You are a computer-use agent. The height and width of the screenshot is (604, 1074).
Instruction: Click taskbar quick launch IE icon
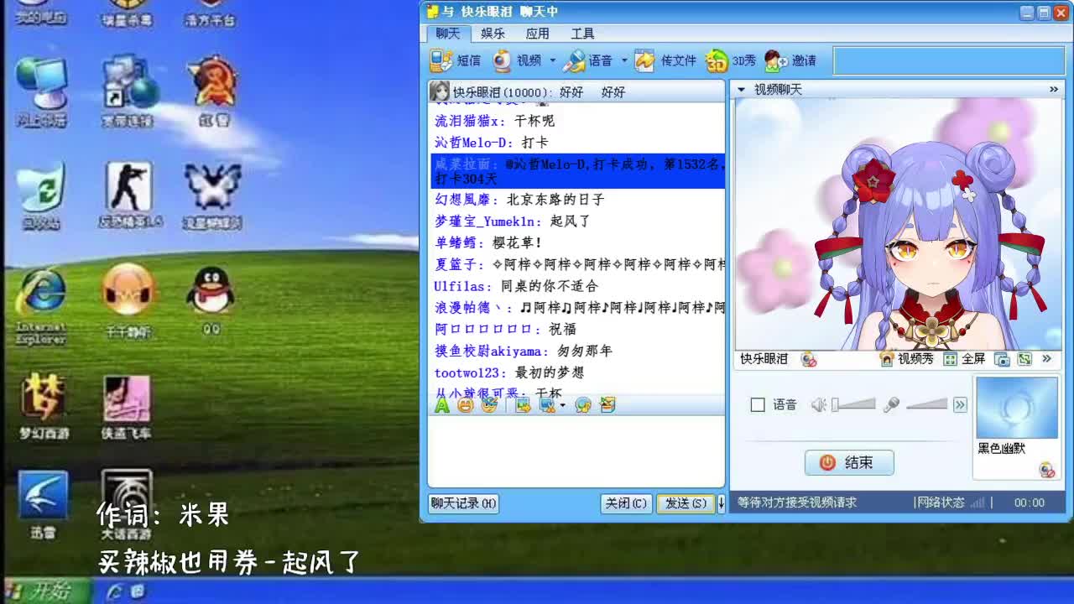(x=115, y=591)
